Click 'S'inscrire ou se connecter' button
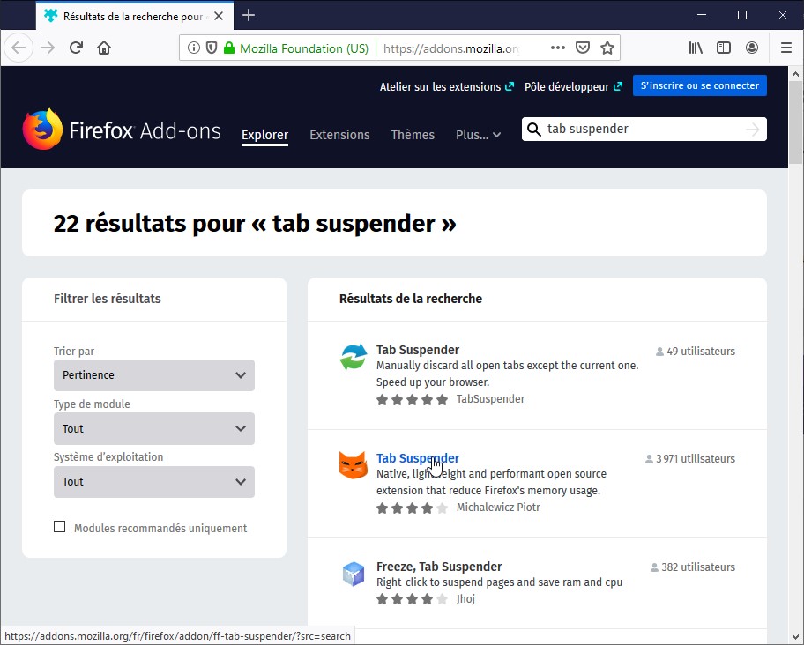Viewport: 804px width, 645px height. coord(699,85)
